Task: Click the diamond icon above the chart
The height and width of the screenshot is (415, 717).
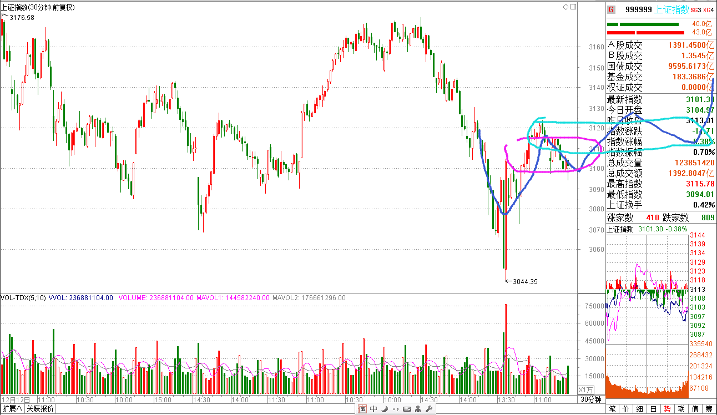Action: (565, 7)
